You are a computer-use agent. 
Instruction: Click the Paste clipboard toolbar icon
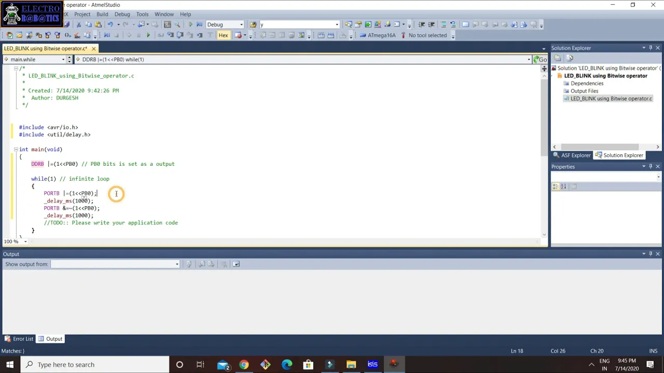coord(98,24)
